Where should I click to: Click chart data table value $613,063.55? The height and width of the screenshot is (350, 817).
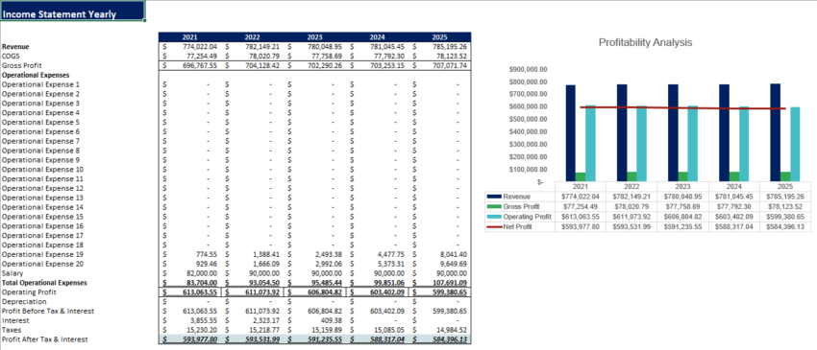581,217
